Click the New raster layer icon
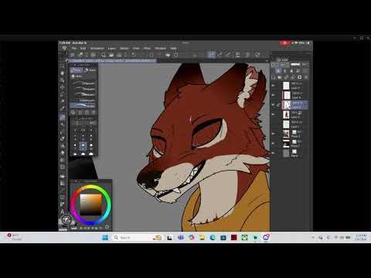Image resolution: width=371 pixels, height=278 pixels. point(274,77)
